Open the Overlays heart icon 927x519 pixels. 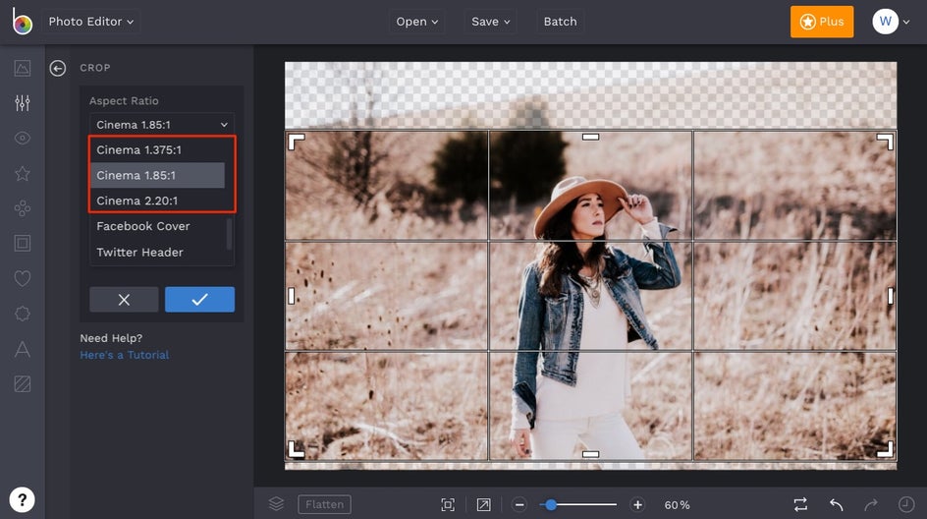coord(23,279)
